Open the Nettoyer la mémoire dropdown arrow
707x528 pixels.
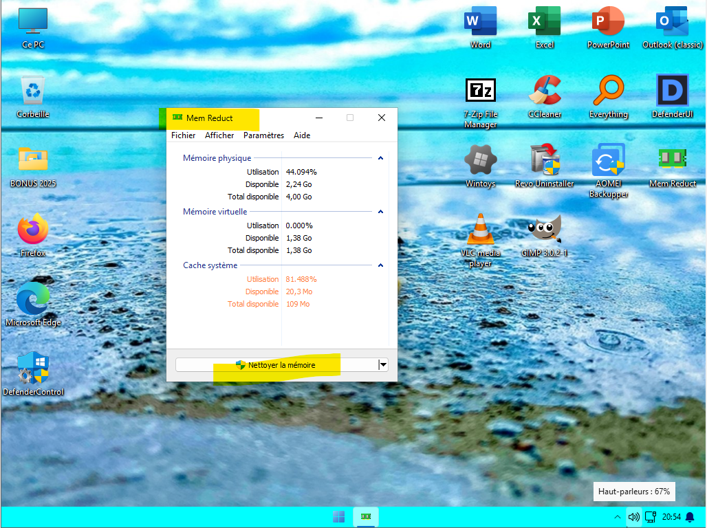coord(383,365)
